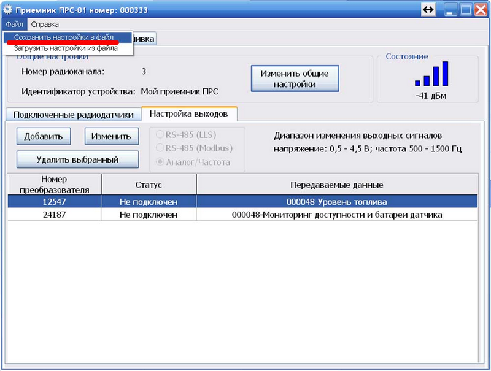This screenshot has height=371, width=491.
Task: Click the Изменить button beside Добавить
Action: 111,136
